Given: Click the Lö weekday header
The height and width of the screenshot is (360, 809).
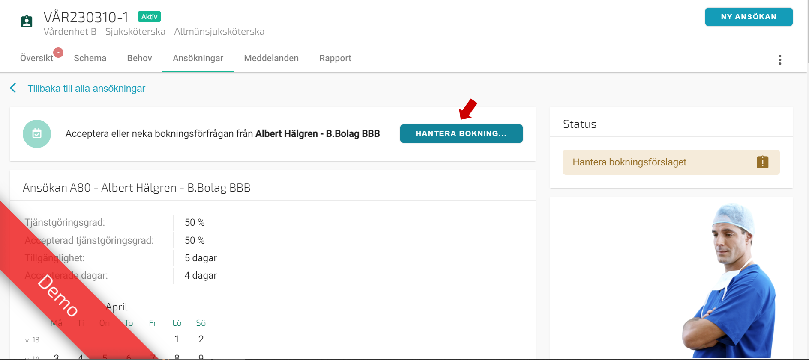Looking at the screenshot, I should 177,323.
